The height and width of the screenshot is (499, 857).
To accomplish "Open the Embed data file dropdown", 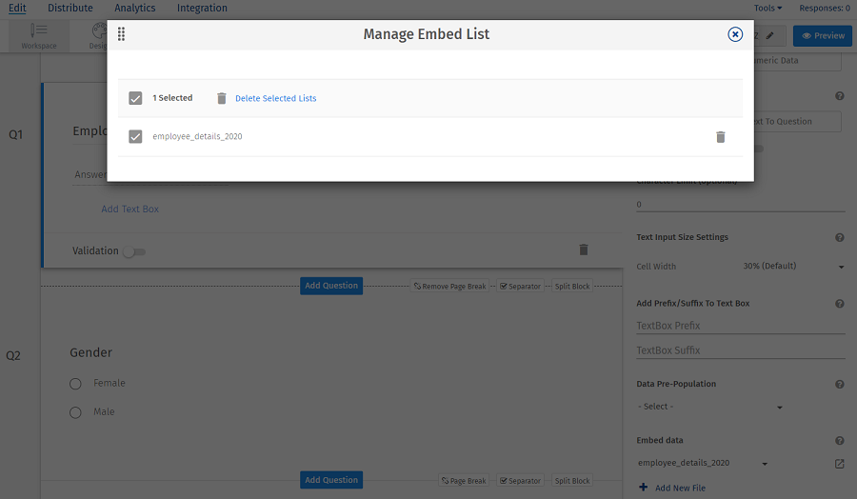I will point(703,464).
